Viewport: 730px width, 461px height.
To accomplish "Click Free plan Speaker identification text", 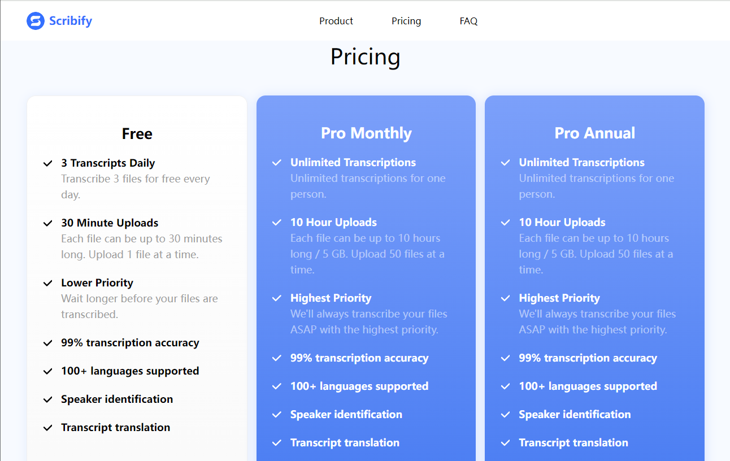I will point(117,399).
